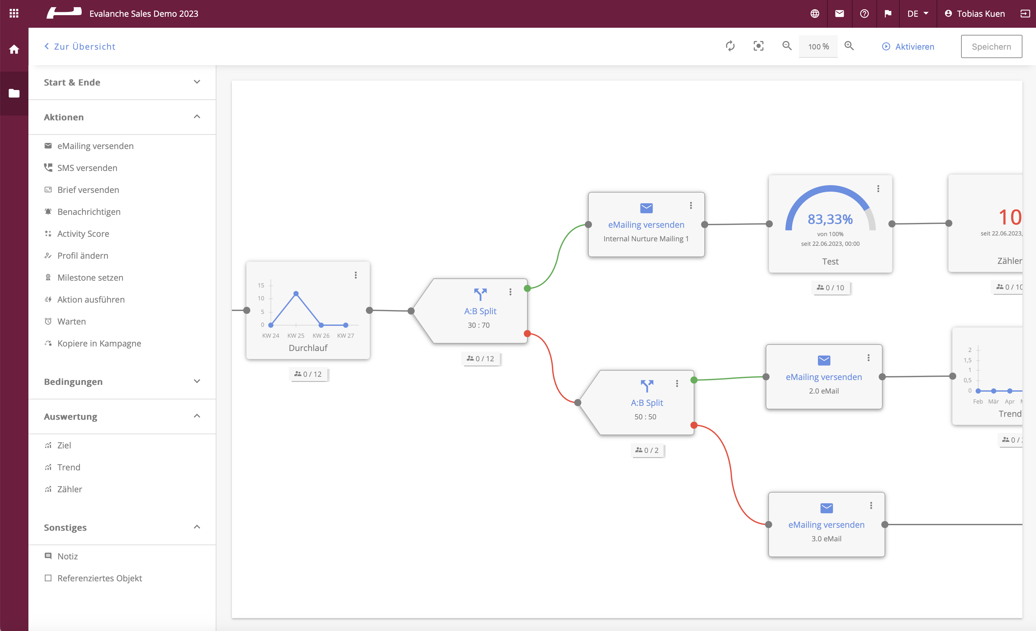Click the Aktivieren button

click(x=908, y=47)
